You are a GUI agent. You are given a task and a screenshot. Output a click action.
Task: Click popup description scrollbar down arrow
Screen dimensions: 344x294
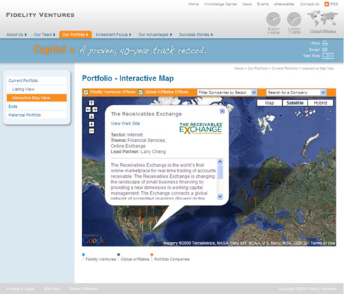point(220,197)
